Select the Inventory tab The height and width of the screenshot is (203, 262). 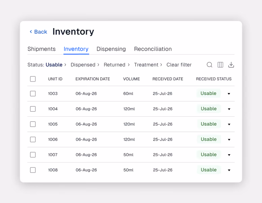(x=76, y=49)
